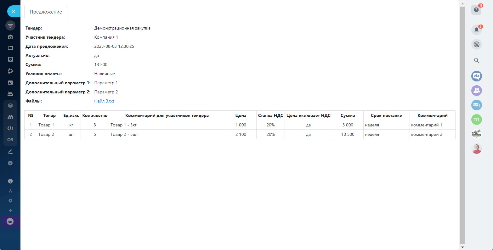Open the search magnifier in right panel

click(476, 60)
